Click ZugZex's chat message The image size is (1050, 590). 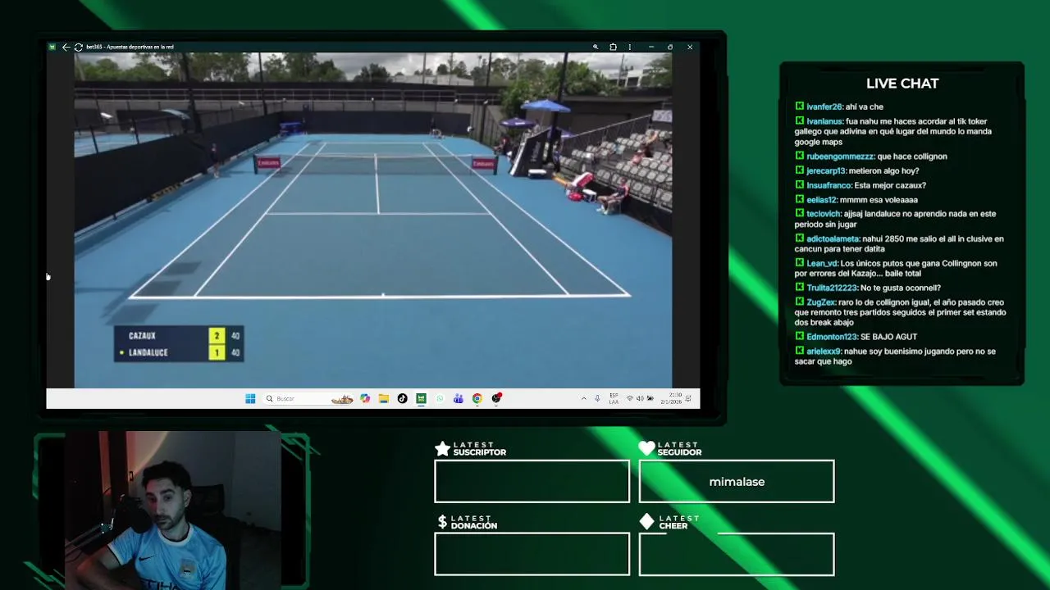(x=901, y=312)
